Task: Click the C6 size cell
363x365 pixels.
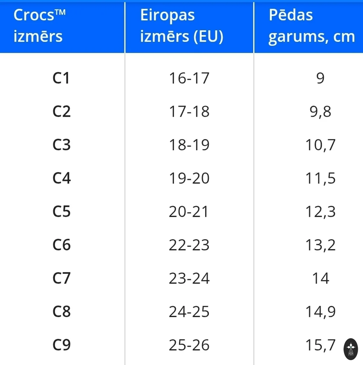Action: pos(61,245)
